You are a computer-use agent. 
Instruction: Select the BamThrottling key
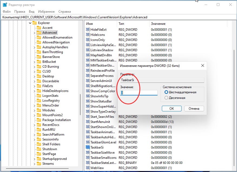point(53,52)
